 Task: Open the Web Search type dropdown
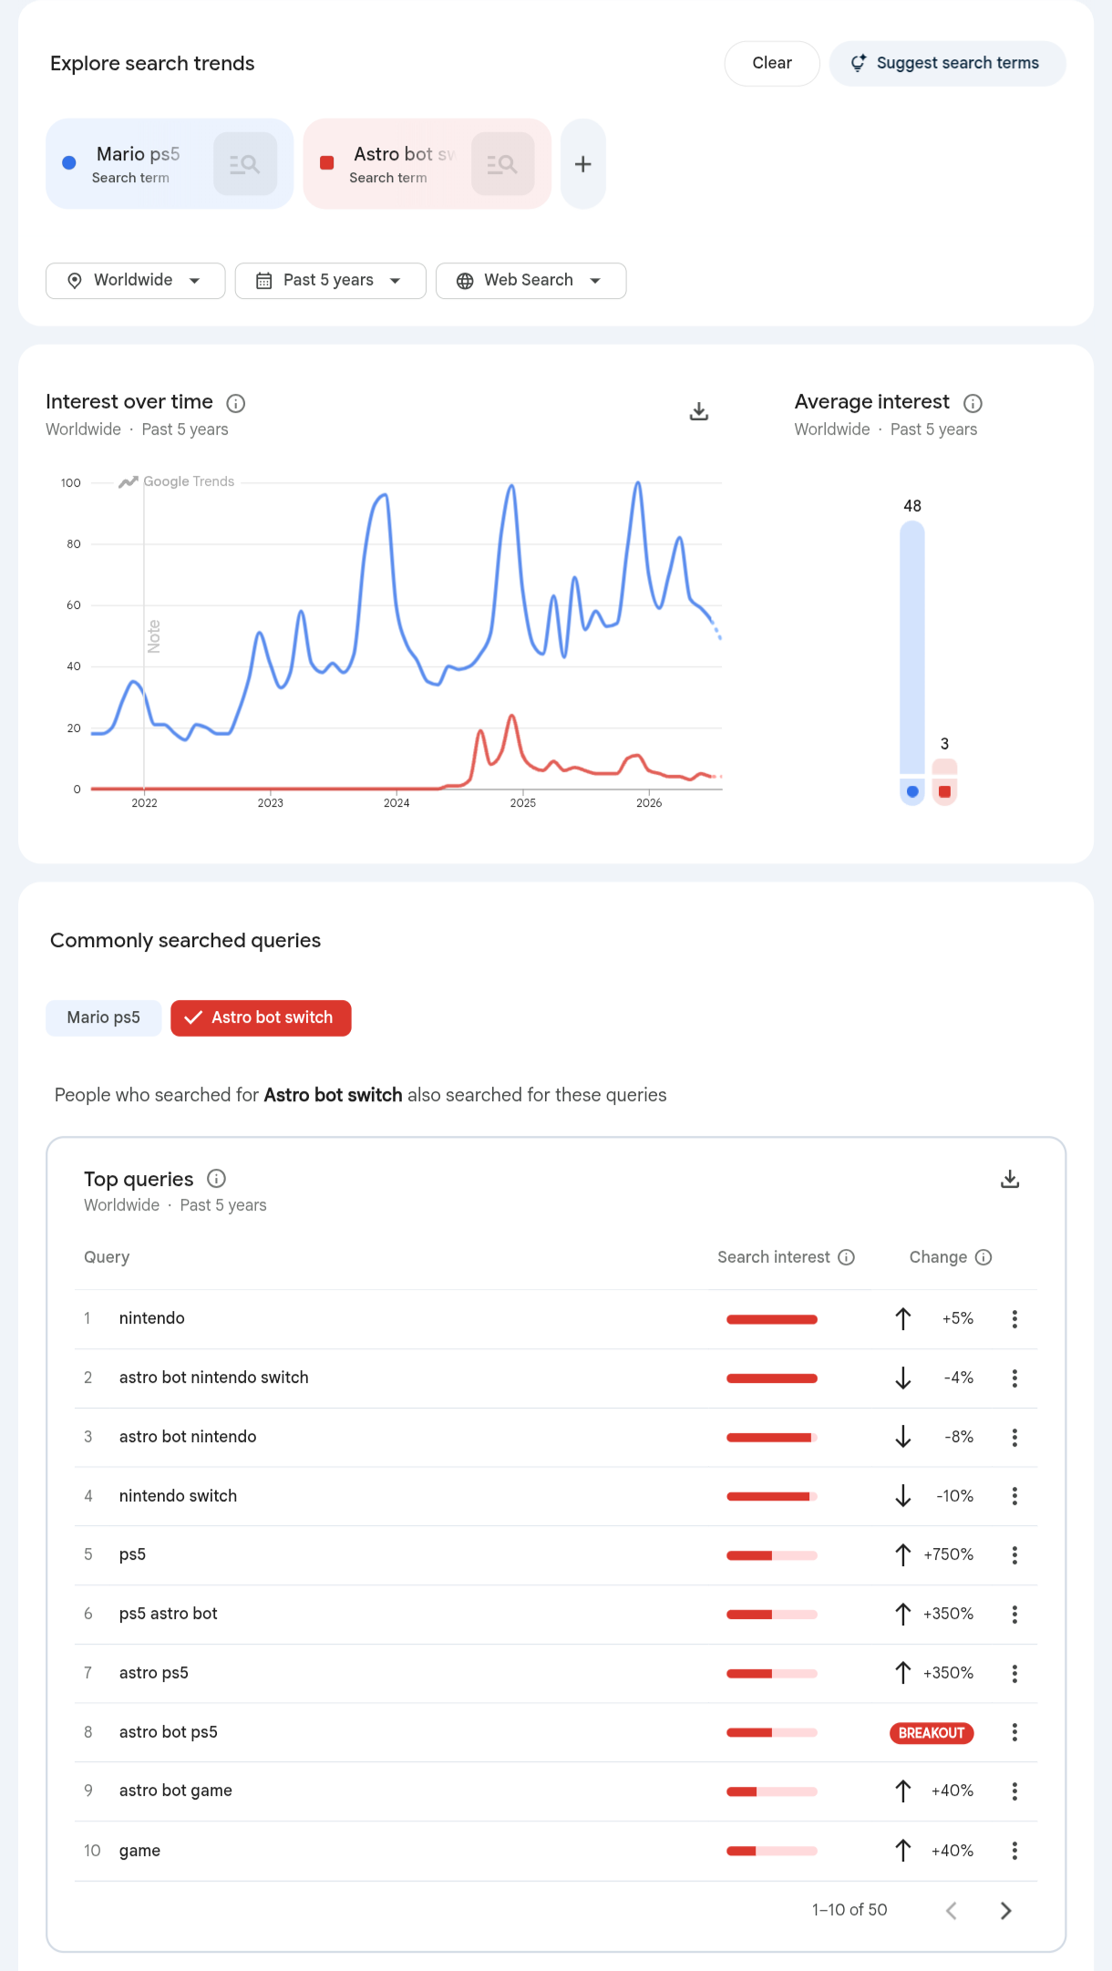(x=531, y=281)
